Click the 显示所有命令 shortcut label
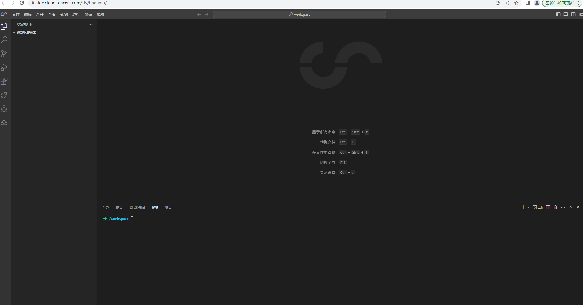 (x=324, y=132)
